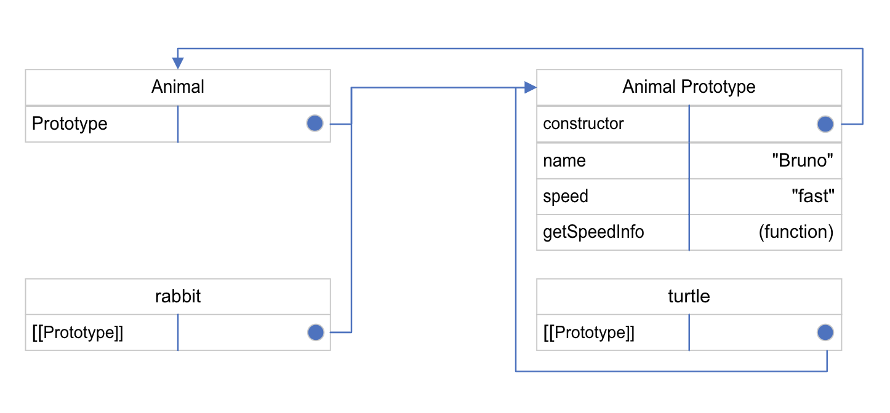The width and height of the screenshot is (890, 413).
Task: Click the arrowhead pointing down to Animal box
Action: [x=178, y=63]
